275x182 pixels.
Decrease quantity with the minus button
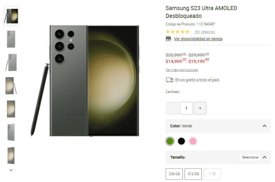pyautogui.click(x=173, y=108)
